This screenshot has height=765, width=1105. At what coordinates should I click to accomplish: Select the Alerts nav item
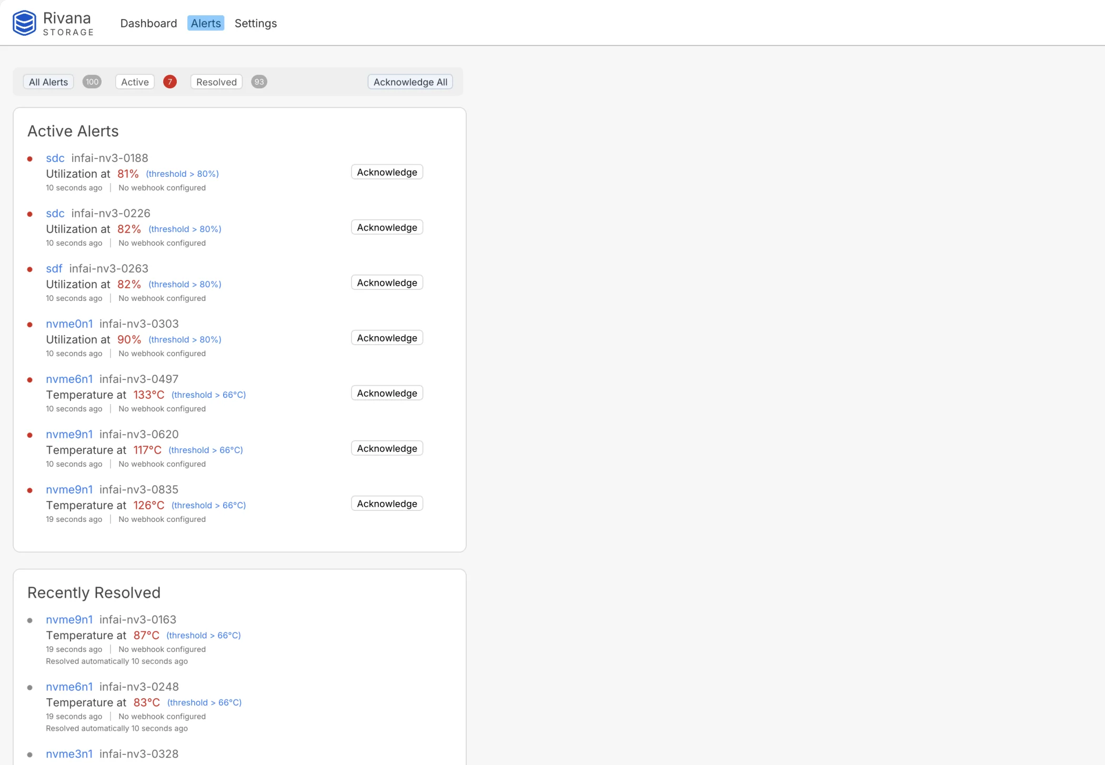[206, 23]
